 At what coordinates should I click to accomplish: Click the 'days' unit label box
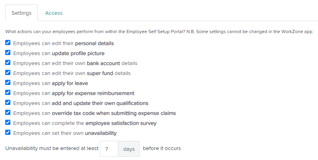pos(129,149)
